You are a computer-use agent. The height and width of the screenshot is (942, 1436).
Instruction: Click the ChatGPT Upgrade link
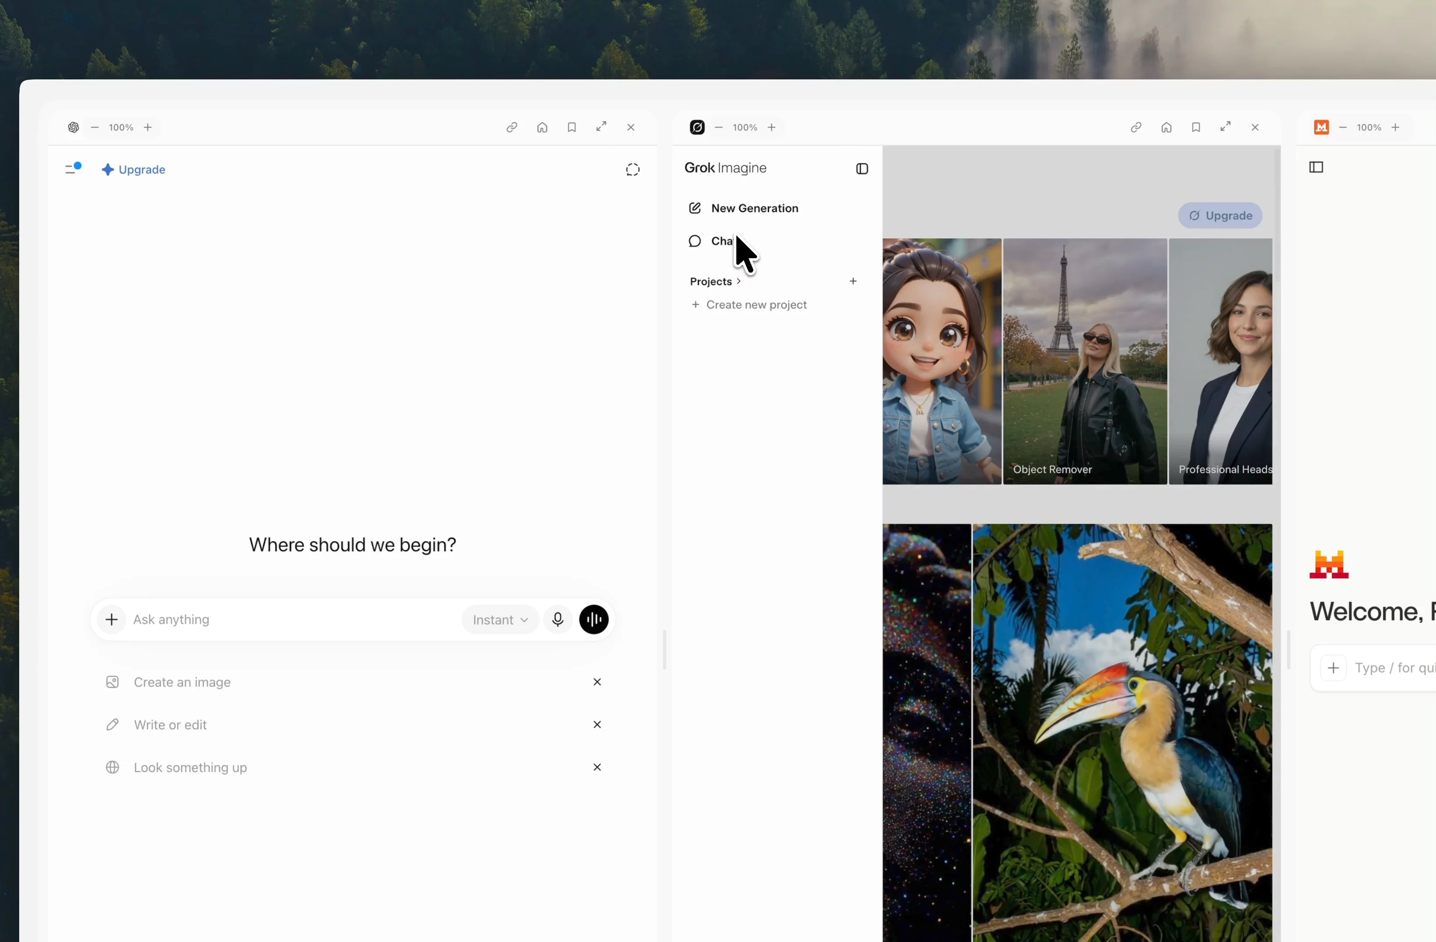[x=133, y=170]
